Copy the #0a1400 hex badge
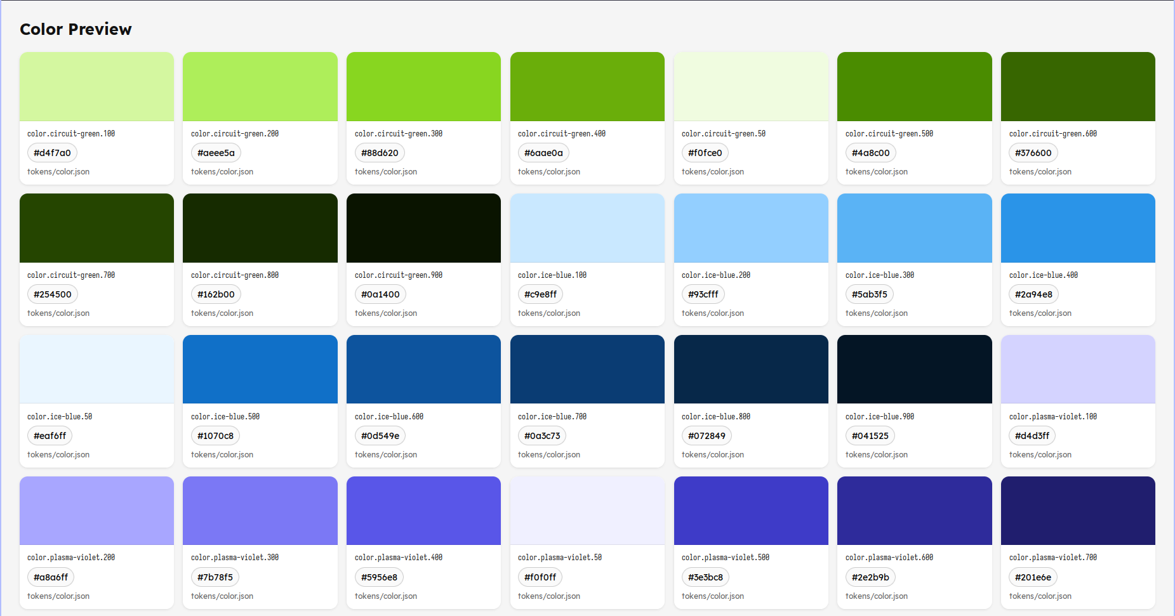 point(380,294)
